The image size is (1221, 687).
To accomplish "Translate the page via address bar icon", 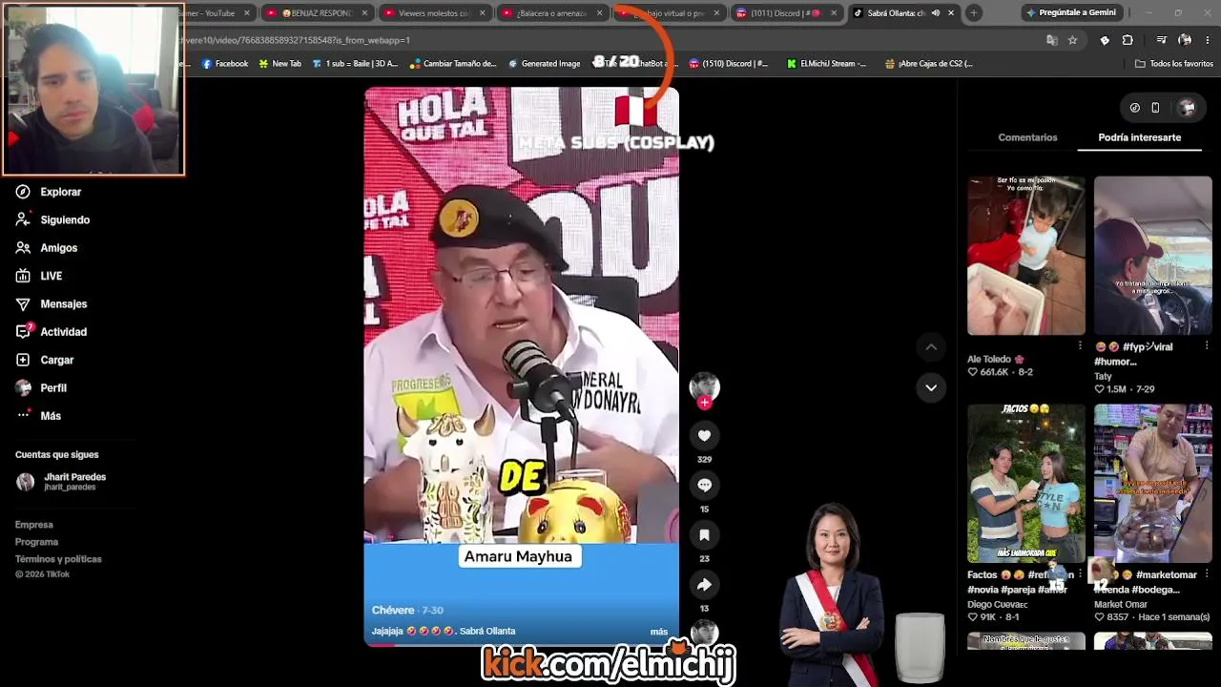I will [x=1051, y=40].
